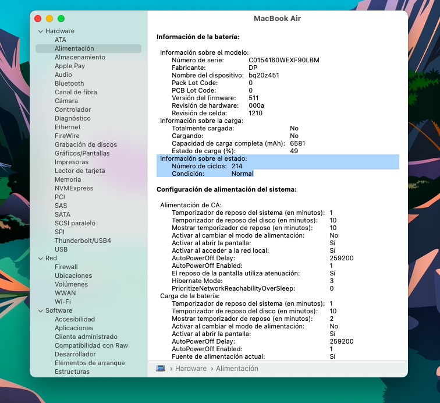The image size is (440, 403).
Task: Click the battery serial number value
Action: tap(283, 60)
